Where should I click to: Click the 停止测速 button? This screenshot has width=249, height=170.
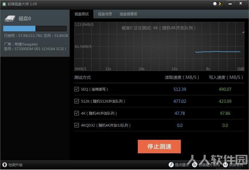[x=159, y=147]
